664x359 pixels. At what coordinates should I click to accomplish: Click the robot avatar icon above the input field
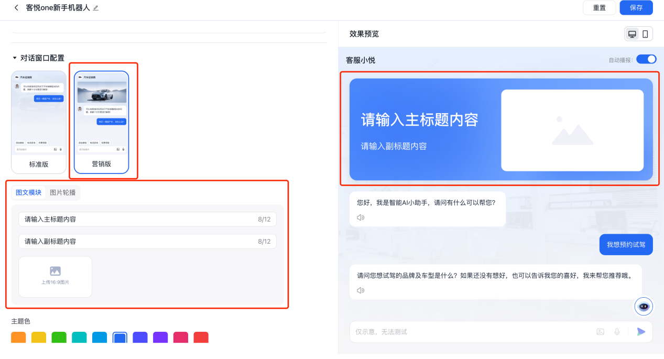tap(643, 306)
